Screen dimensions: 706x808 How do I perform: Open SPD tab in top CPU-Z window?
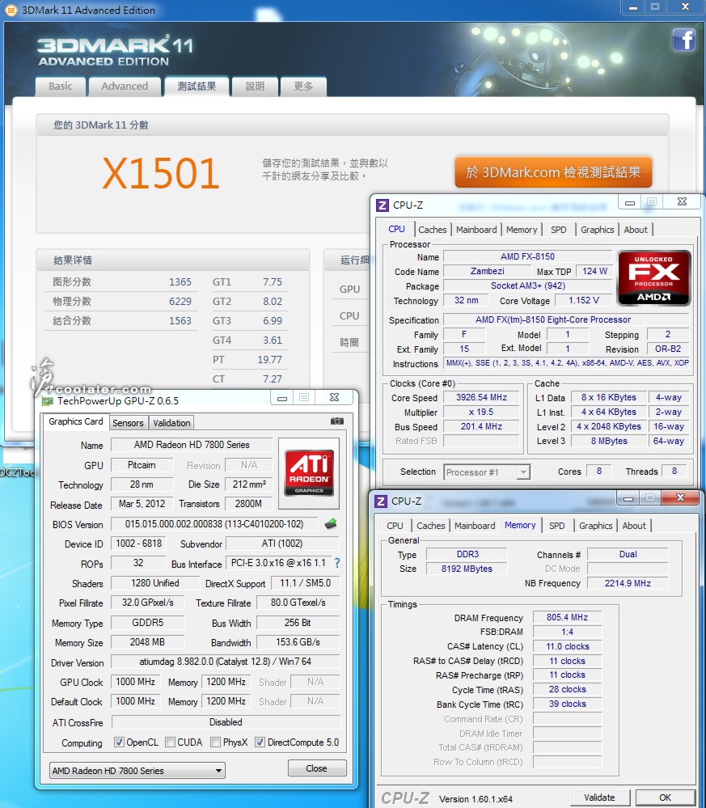(559, 230)
